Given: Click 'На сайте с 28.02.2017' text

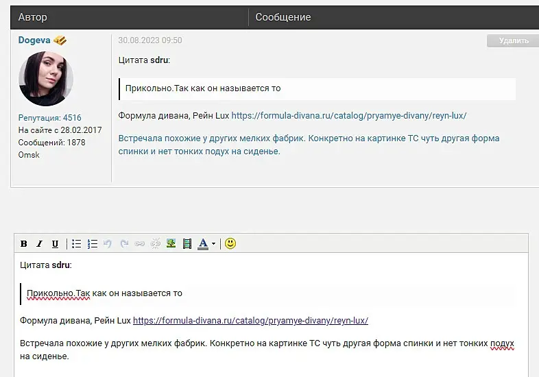Looking at the screenshot, I should pyautogui.click(x=60, y=130).
